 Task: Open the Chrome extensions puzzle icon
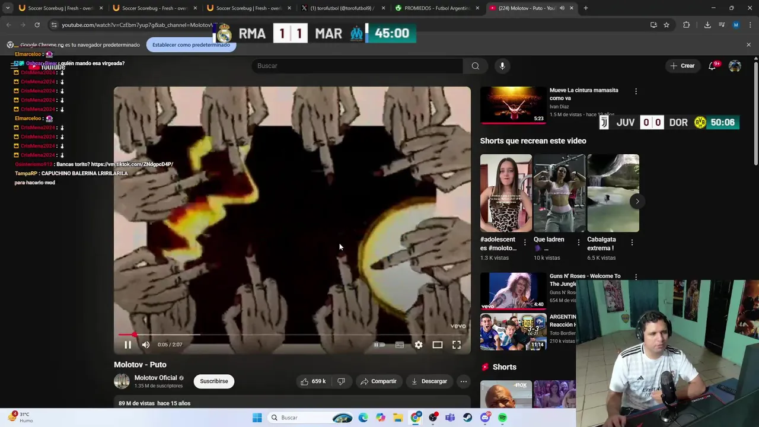coord(687,25)
